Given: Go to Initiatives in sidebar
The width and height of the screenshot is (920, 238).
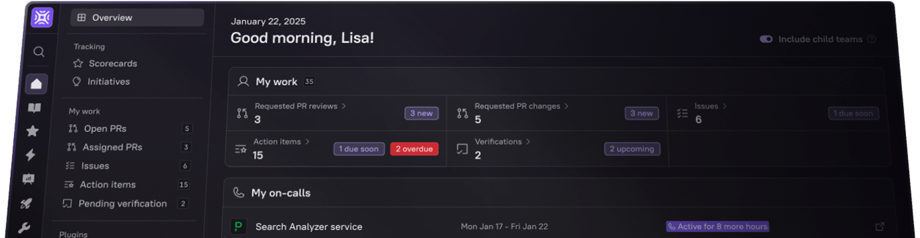Looking at the screenshot, I should 108,82.
